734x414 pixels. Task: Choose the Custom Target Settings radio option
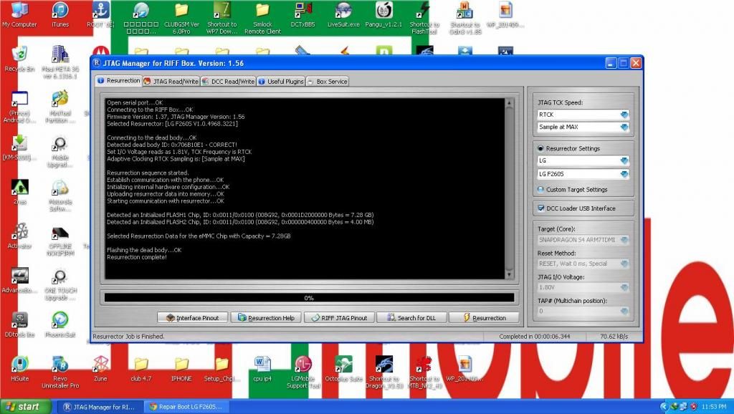(x=540, y=190)
